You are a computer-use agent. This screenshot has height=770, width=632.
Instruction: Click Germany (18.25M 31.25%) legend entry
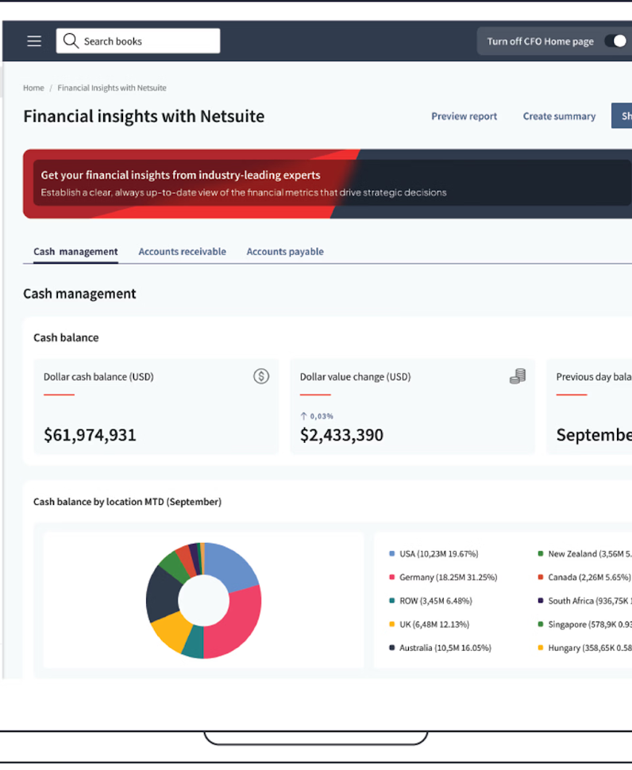point(443,578)
